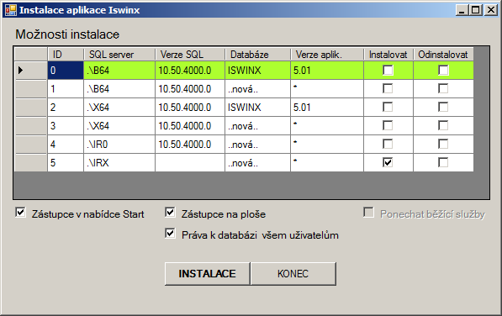Screen dimensions: 502x316
Task: Click the Instalovat column header
Action: click(x=388, y=55)
